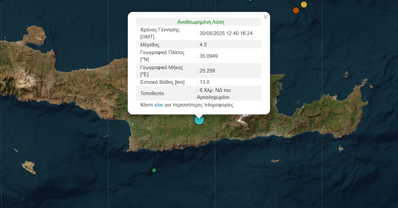Click the 'Τοποθεσία' row label
This screenshot has height=208, width=398.
click(x=152, y=93)
